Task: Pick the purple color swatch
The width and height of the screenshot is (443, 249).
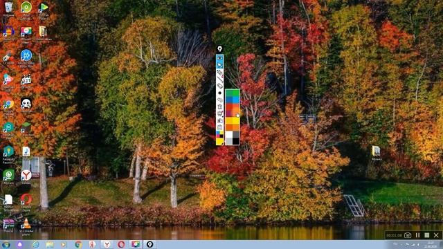Action: pos(229,113)
